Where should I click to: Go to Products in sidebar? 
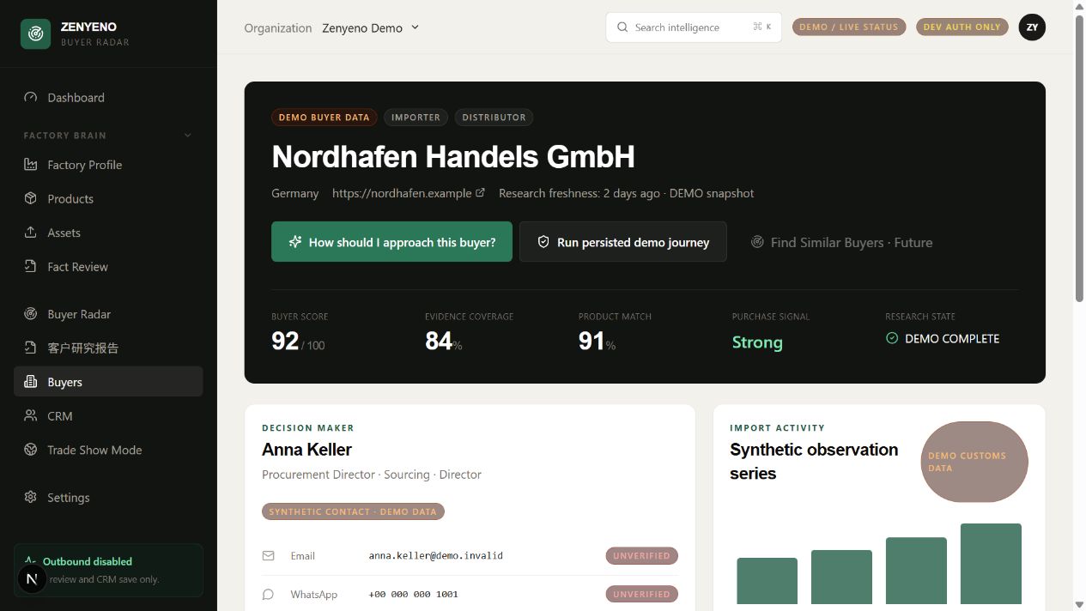(108, 199)
